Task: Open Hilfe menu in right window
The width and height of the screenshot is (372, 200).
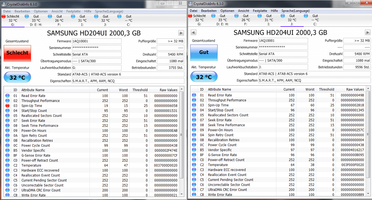Action: click(x=274, y=11)
